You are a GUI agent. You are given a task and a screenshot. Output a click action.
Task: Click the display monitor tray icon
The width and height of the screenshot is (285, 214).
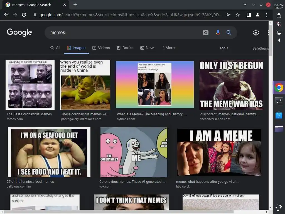(279, 32)
